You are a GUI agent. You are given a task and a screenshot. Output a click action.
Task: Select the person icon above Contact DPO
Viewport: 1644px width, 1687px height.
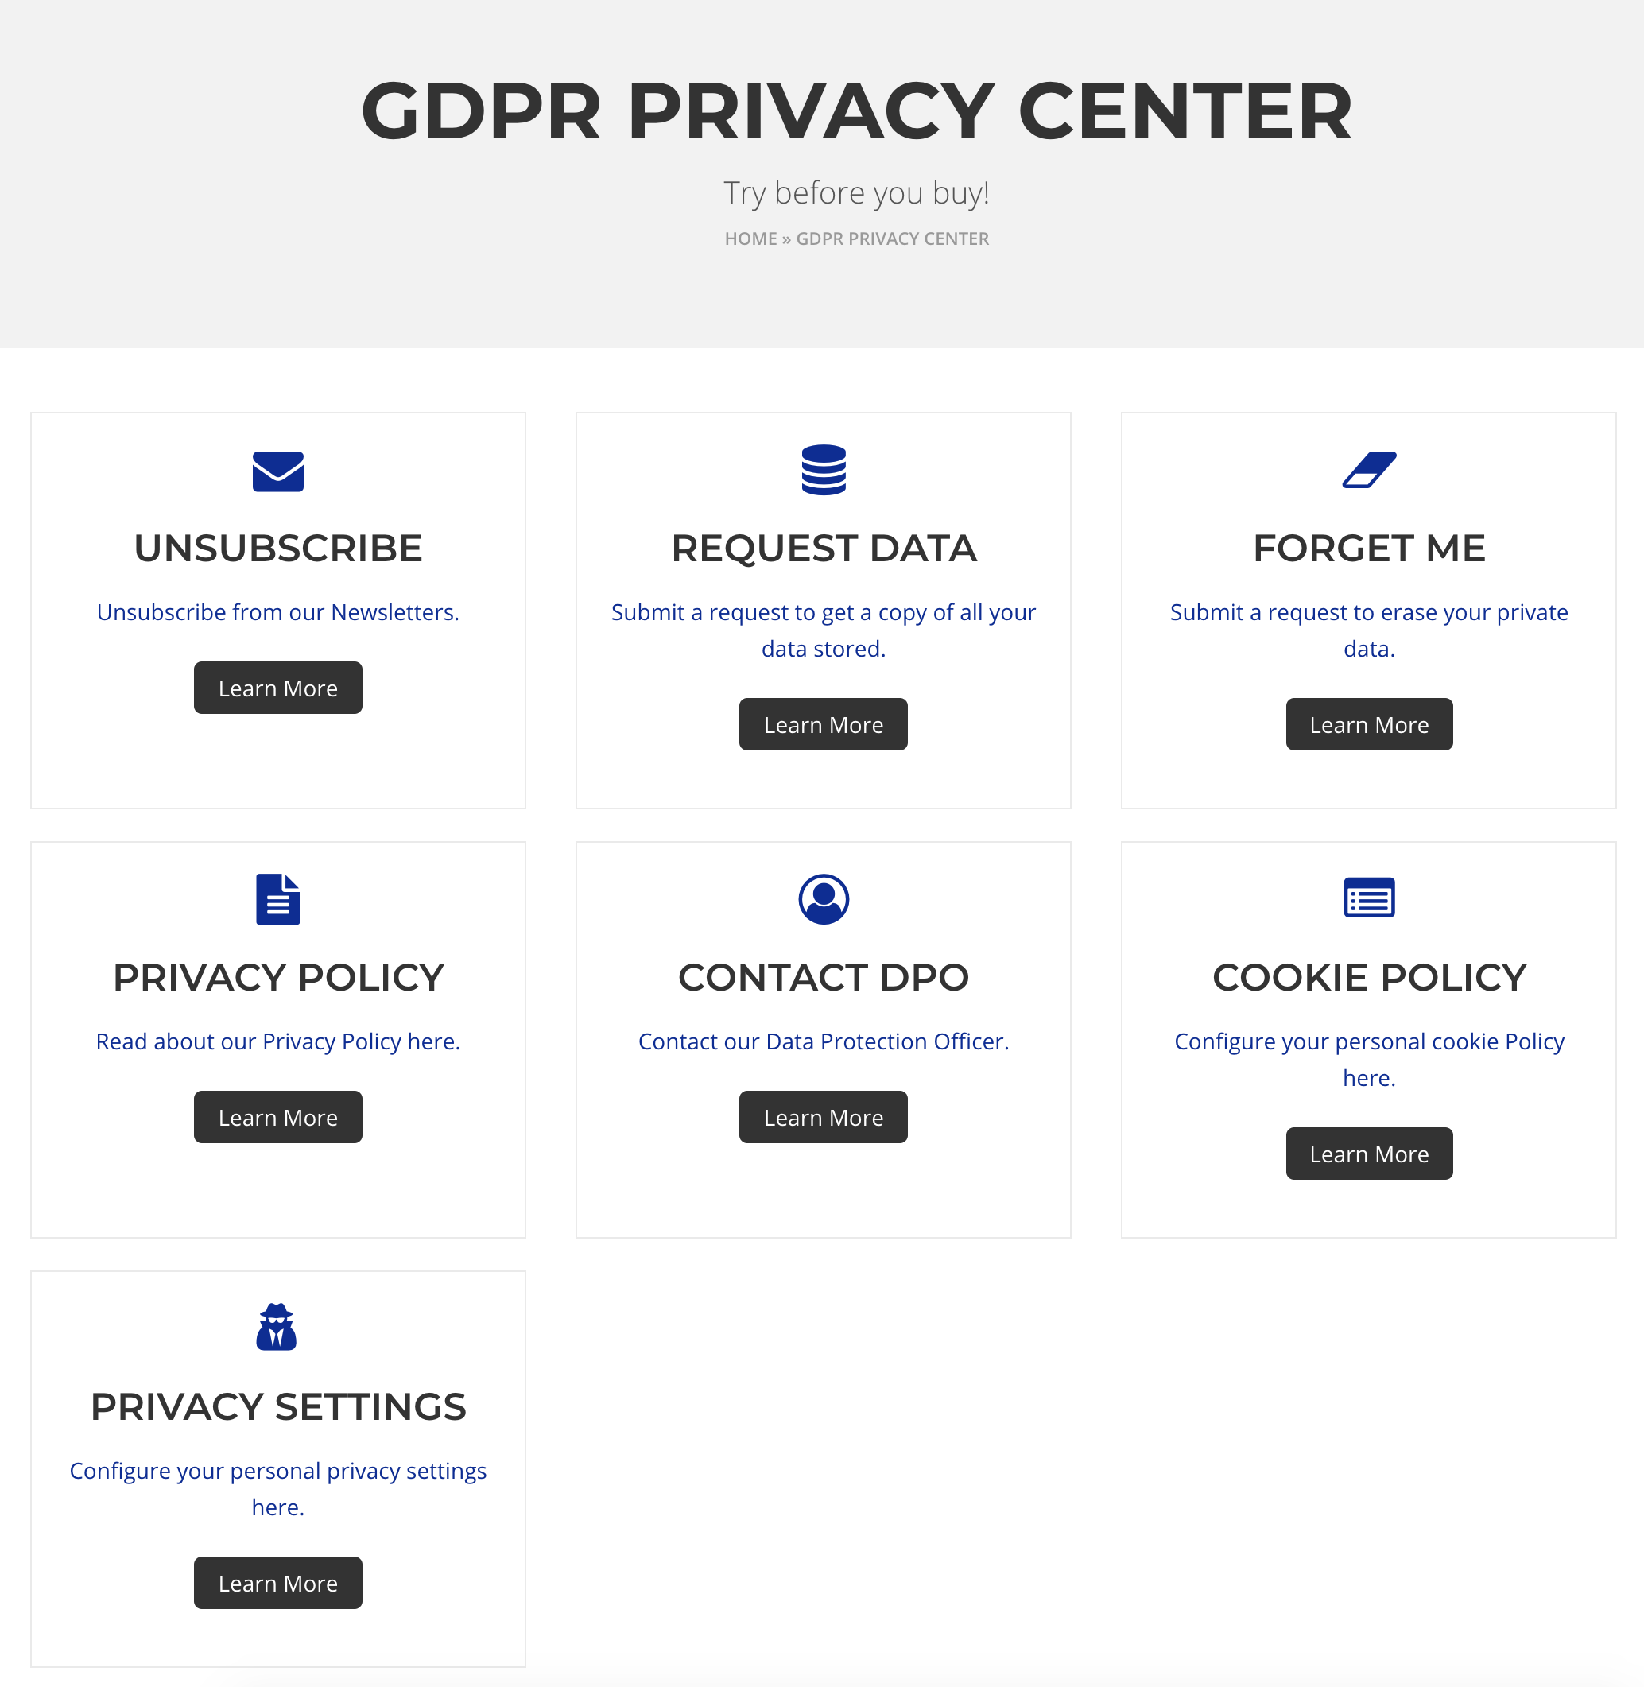pos(823,899)
